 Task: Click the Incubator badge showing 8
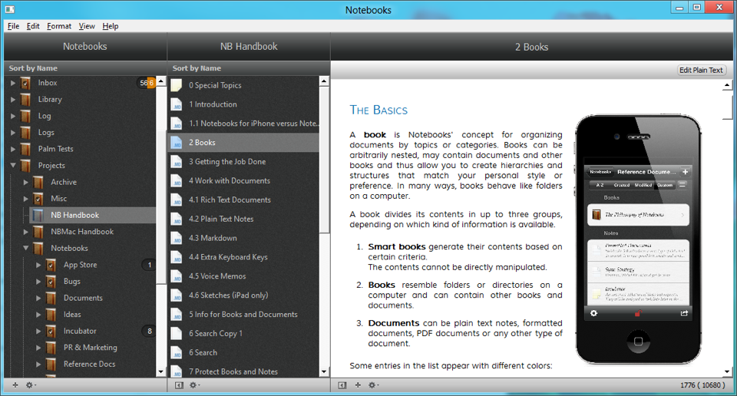(x=150, y=332)
